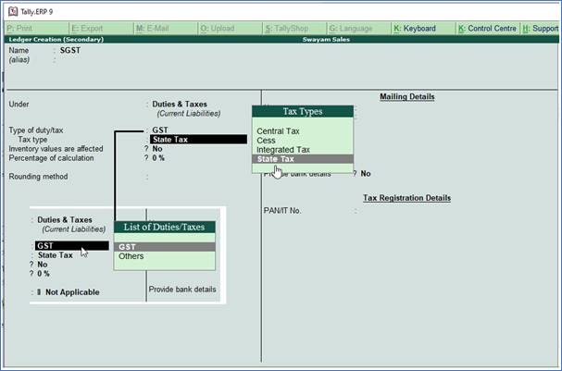Click the State Tax text in inset
The width and height of the screenshot is (562, 371).
point(56,255)
